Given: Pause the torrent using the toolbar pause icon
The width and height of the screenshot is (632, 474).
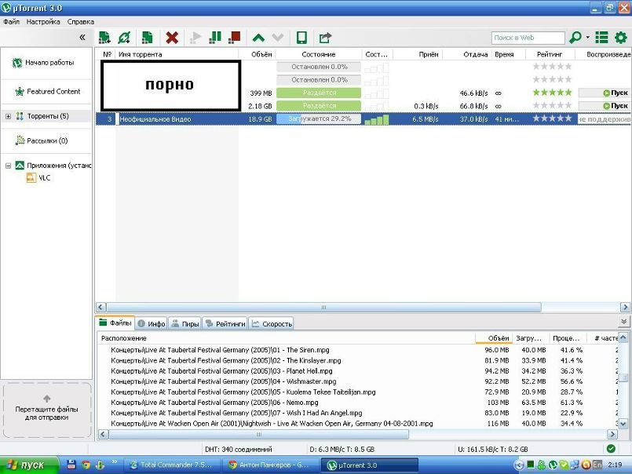Looking at the screenshot, I should point(214,37).
